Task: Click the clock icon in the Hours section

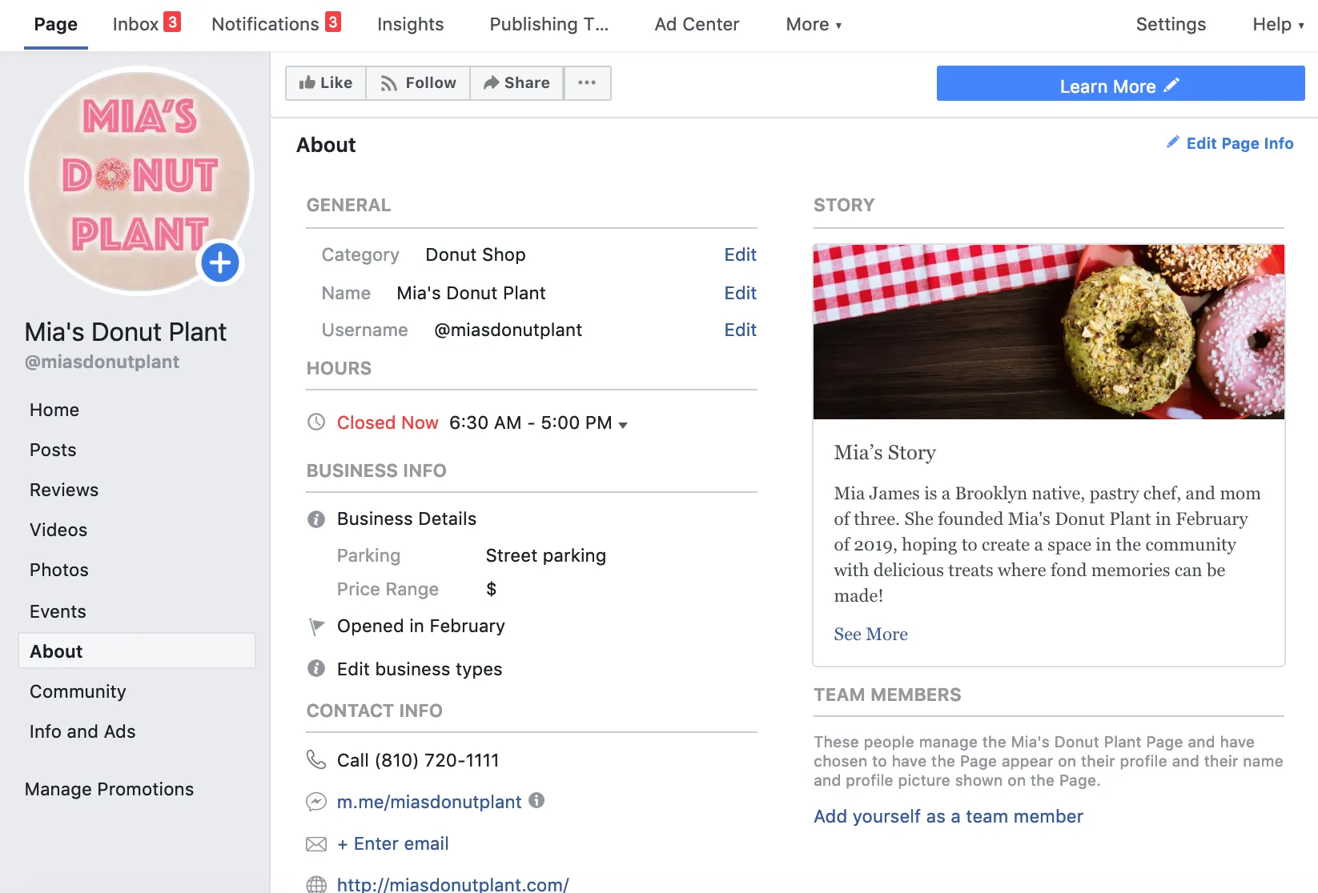Action: (x=316, y=422)
